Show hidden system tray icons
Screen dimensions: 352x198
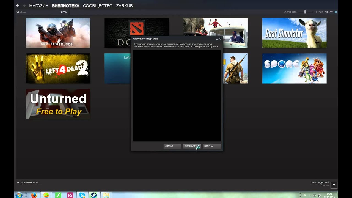click(310, 195)
